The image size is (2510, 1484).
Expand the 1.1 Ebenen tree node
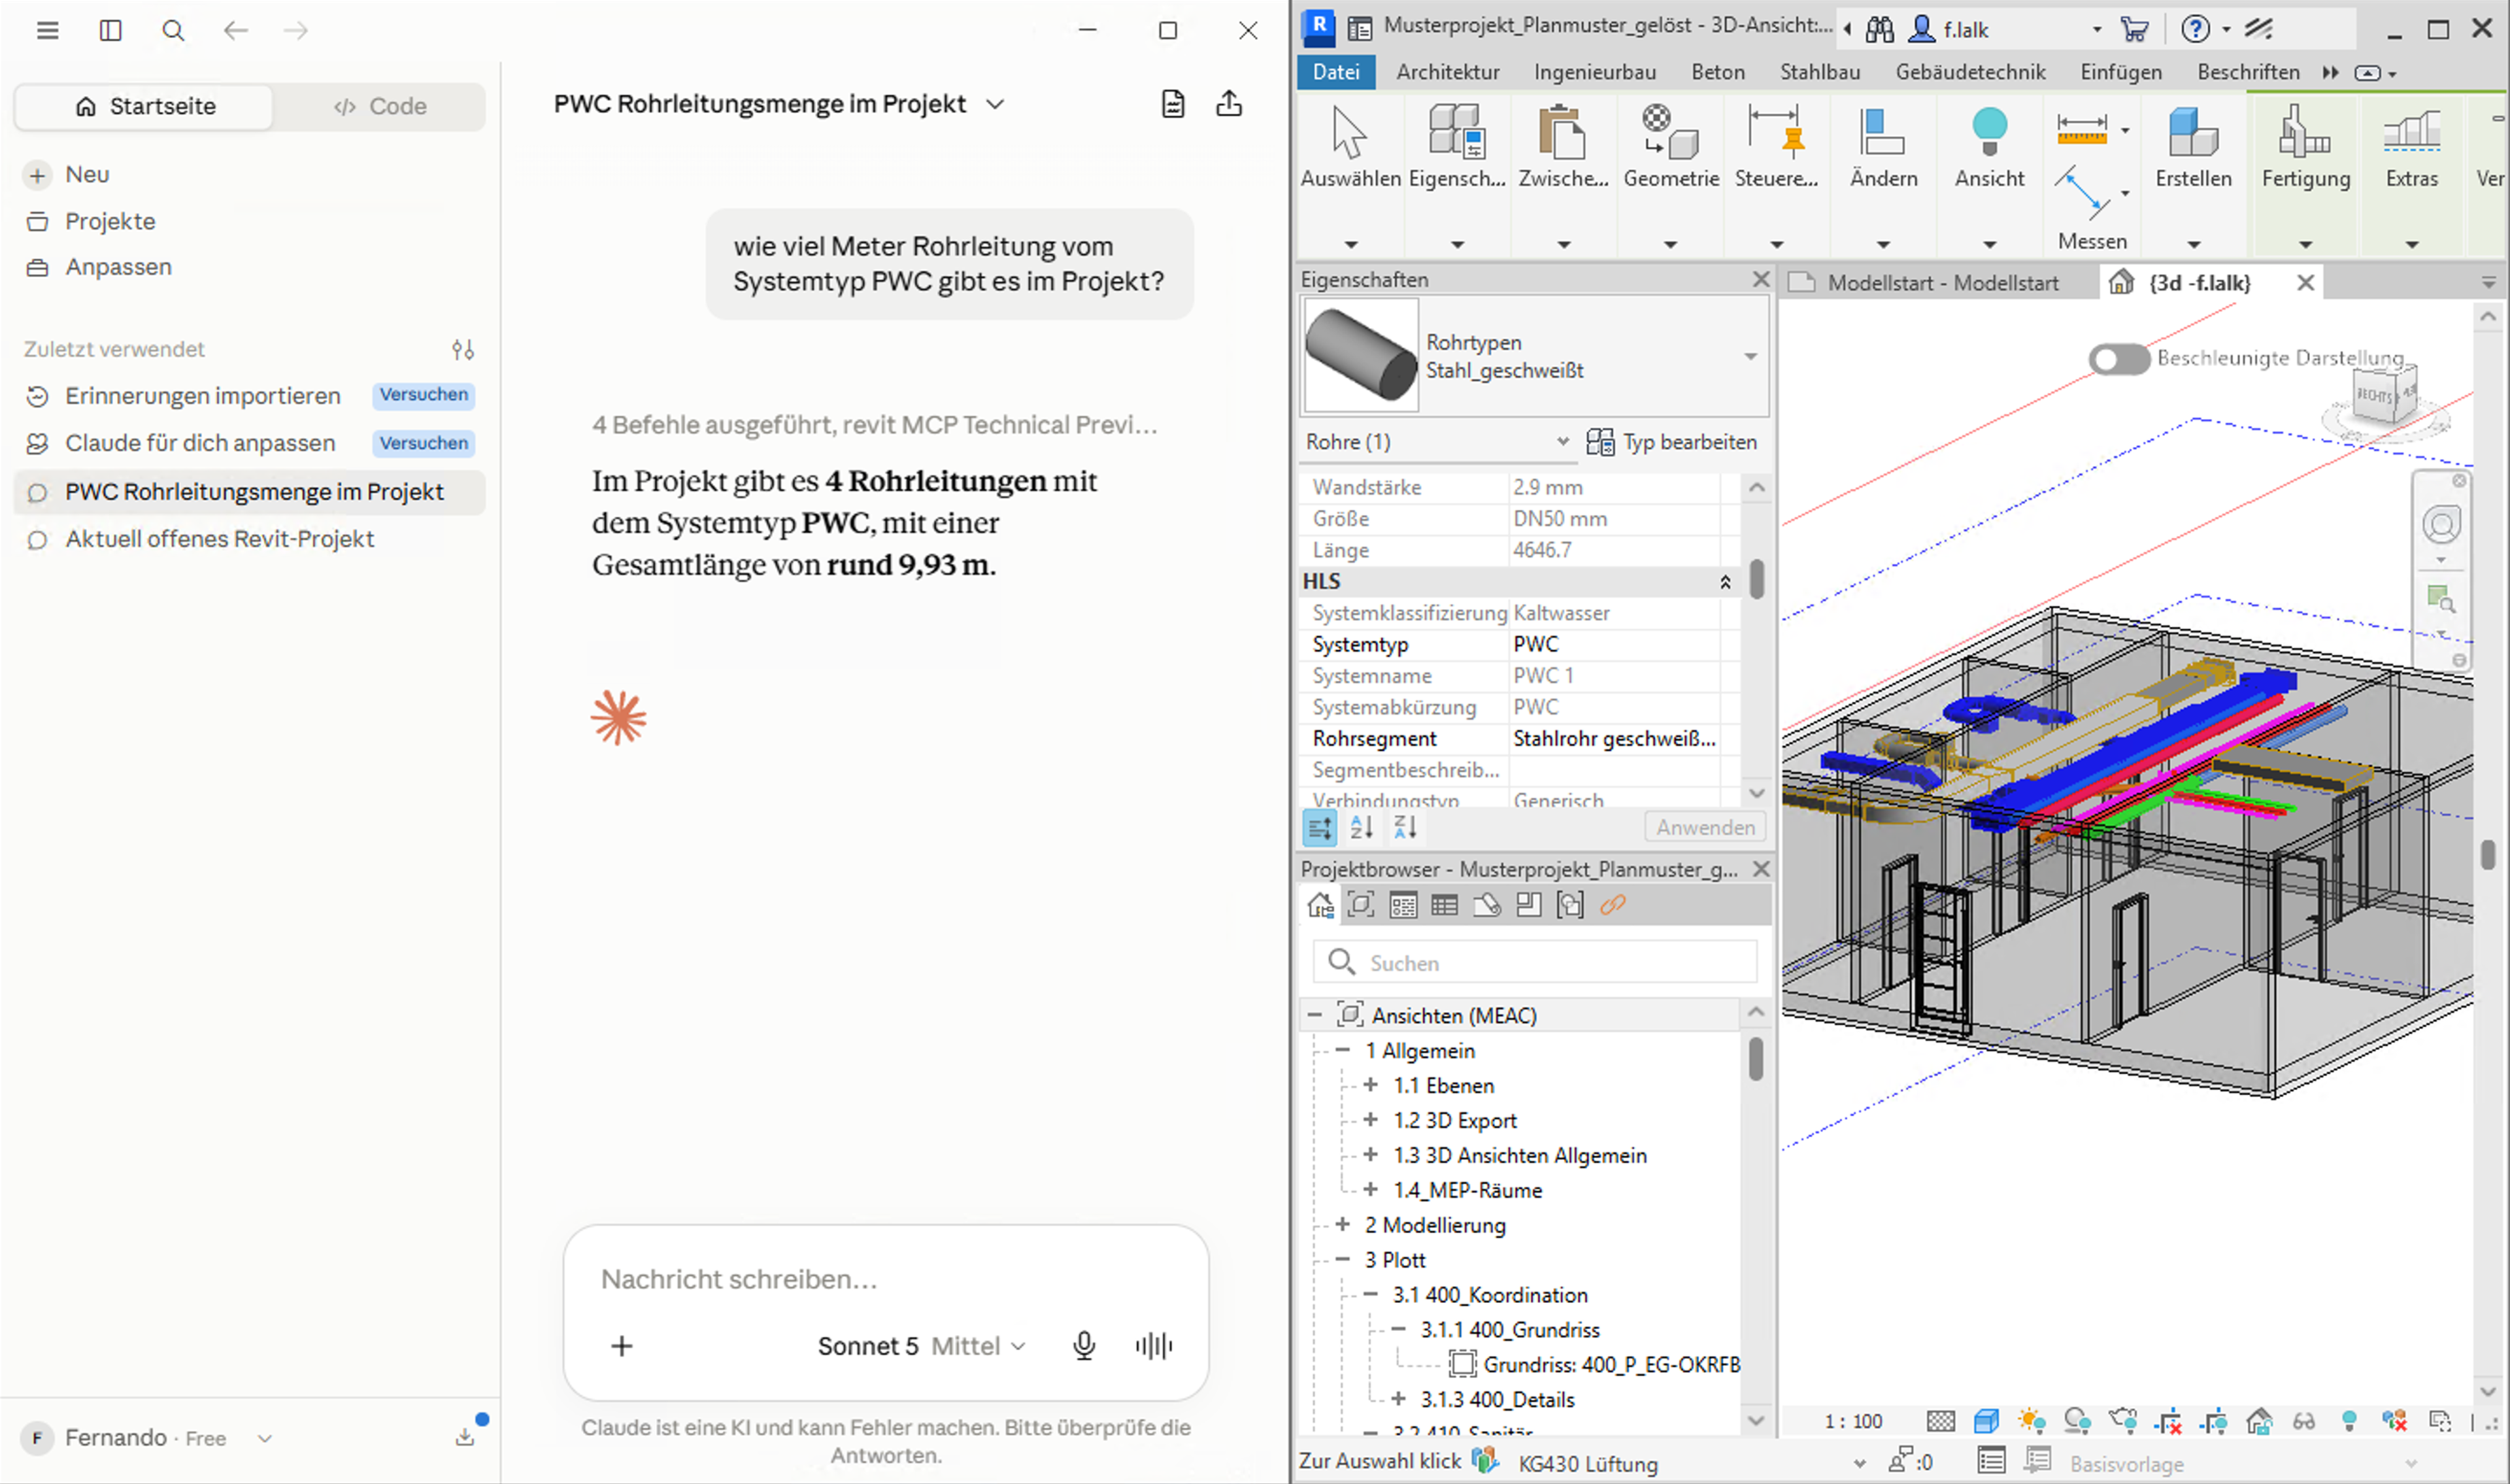click(1371, 1085)
